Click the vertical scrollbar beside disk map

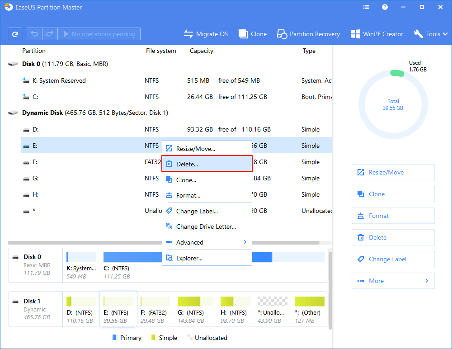coord(330,290)
